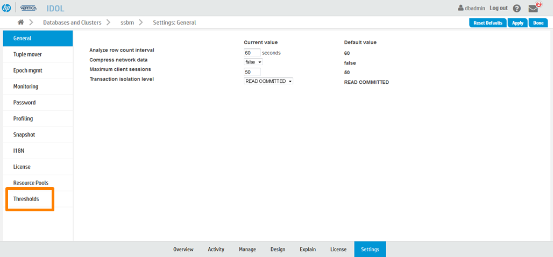
Task: Switch to the Overview tab
Action: point(183,249)
